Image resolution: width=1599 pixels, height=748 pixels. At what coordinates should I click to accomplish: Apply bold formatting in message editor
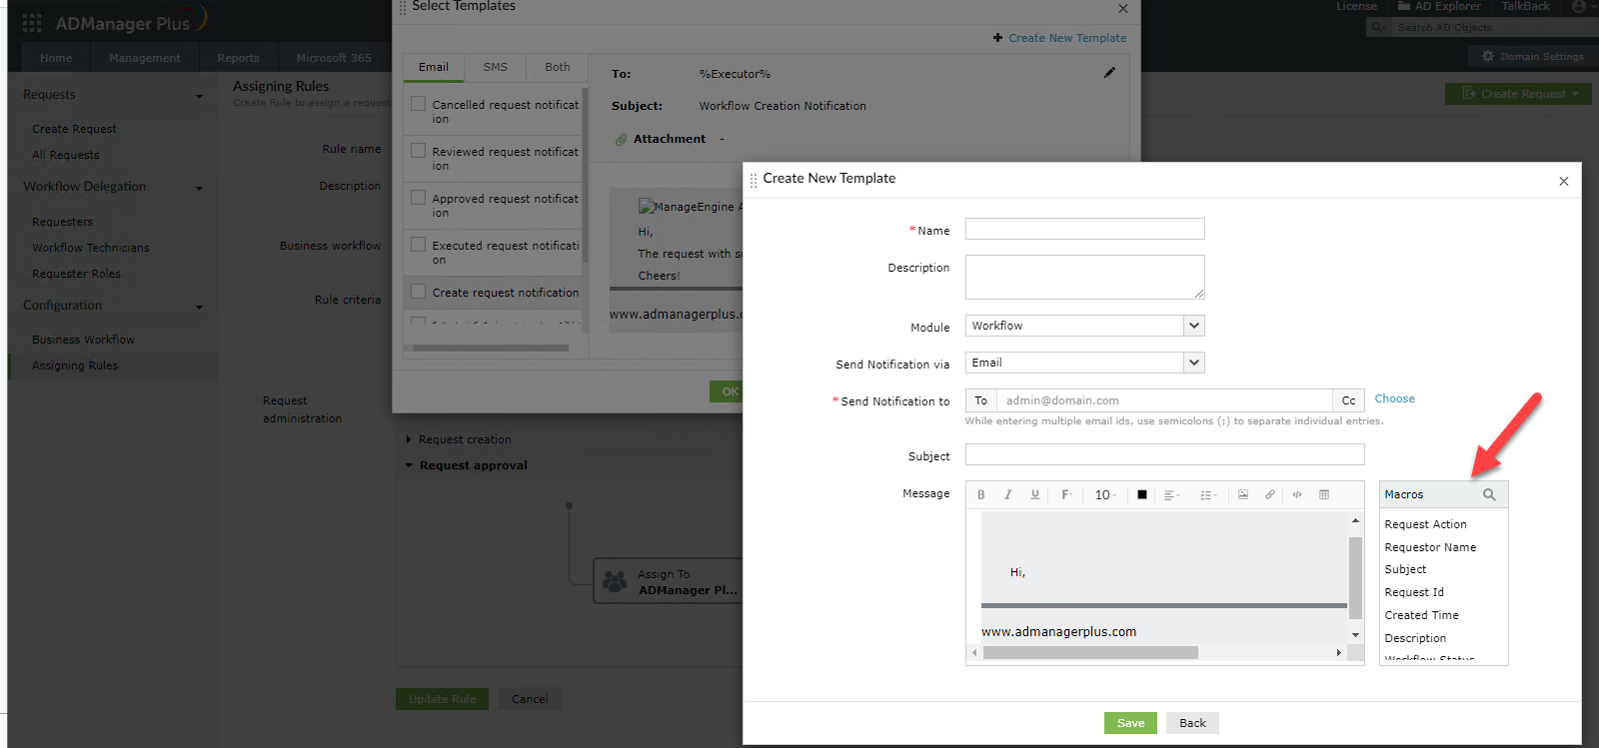coord(981,494)
